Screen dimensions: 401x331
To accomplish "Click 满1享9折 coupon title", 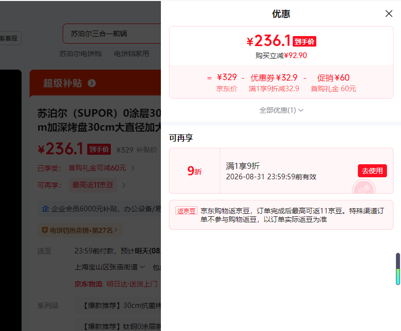I will pos(243,166).
